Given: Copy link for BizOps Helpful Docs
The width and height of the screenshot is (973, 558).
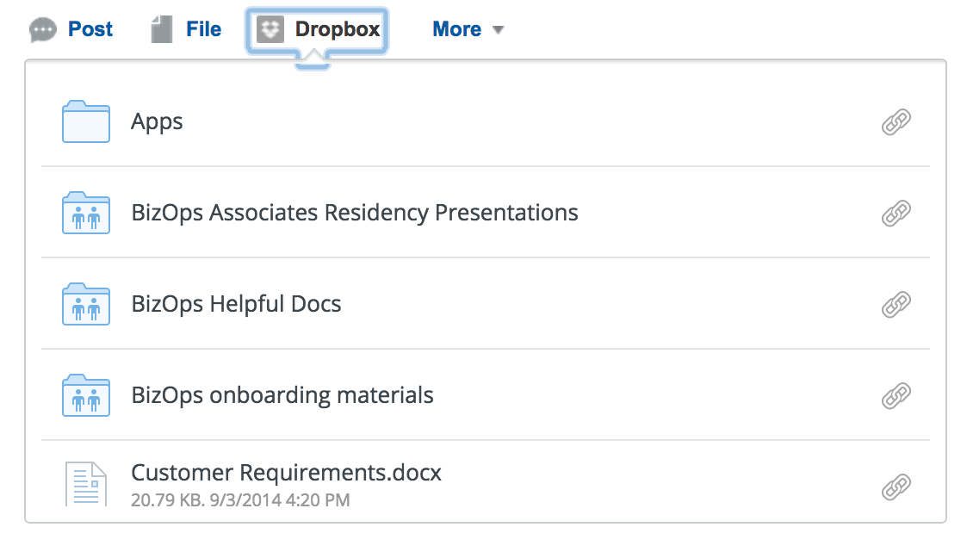Looking at the screenshot, I should click(x=896, y=304).
